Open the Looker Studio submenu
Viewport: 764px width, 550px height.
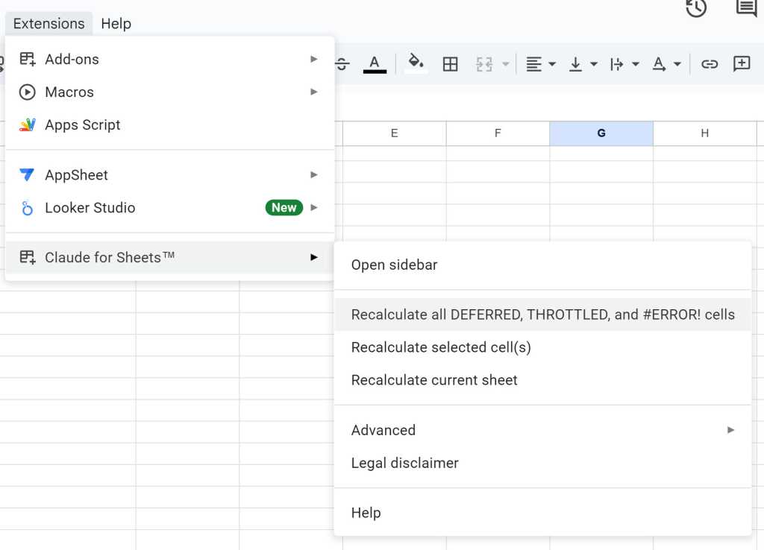tap(169, 208)
